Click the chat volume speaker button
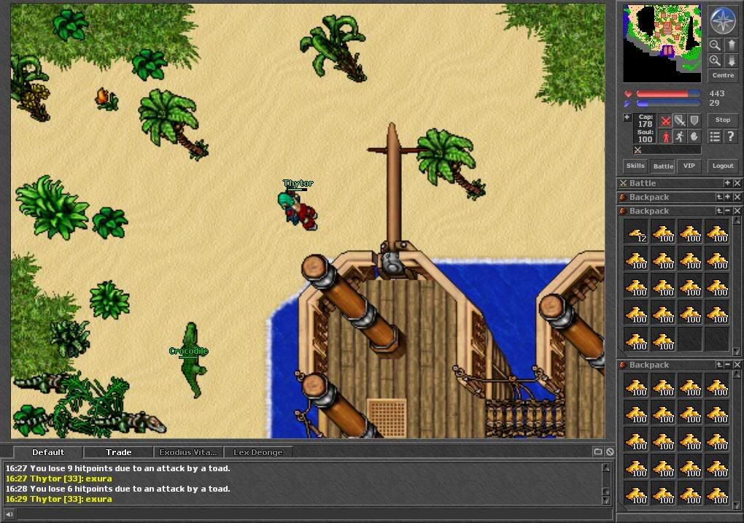Screen dimensions: 744x523 (x=9, y=514)
